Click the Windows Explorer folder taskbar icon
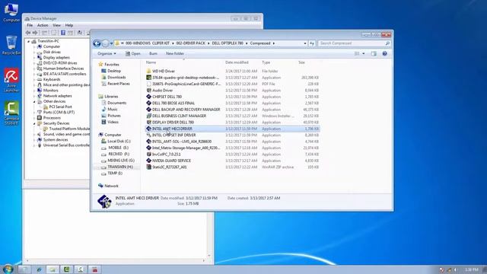 (x=53, y=269)
